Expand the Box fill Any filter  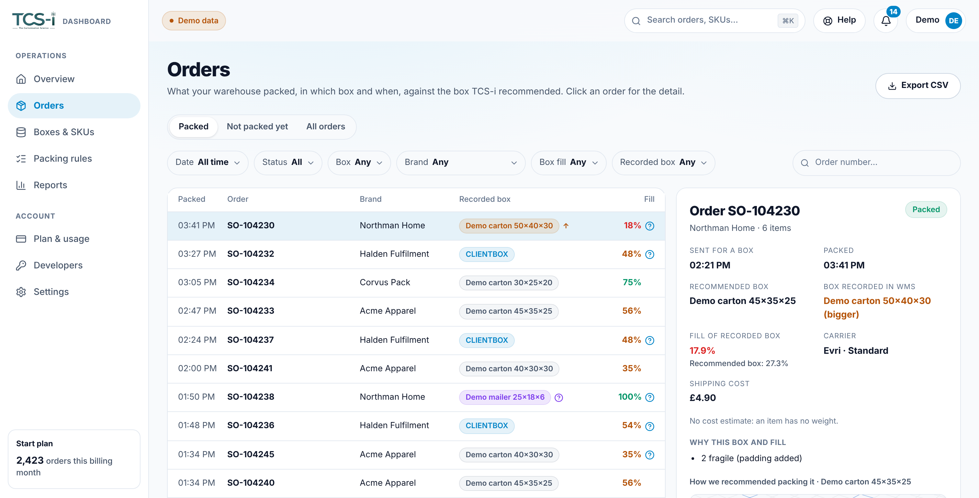click(x=568, y=162)
